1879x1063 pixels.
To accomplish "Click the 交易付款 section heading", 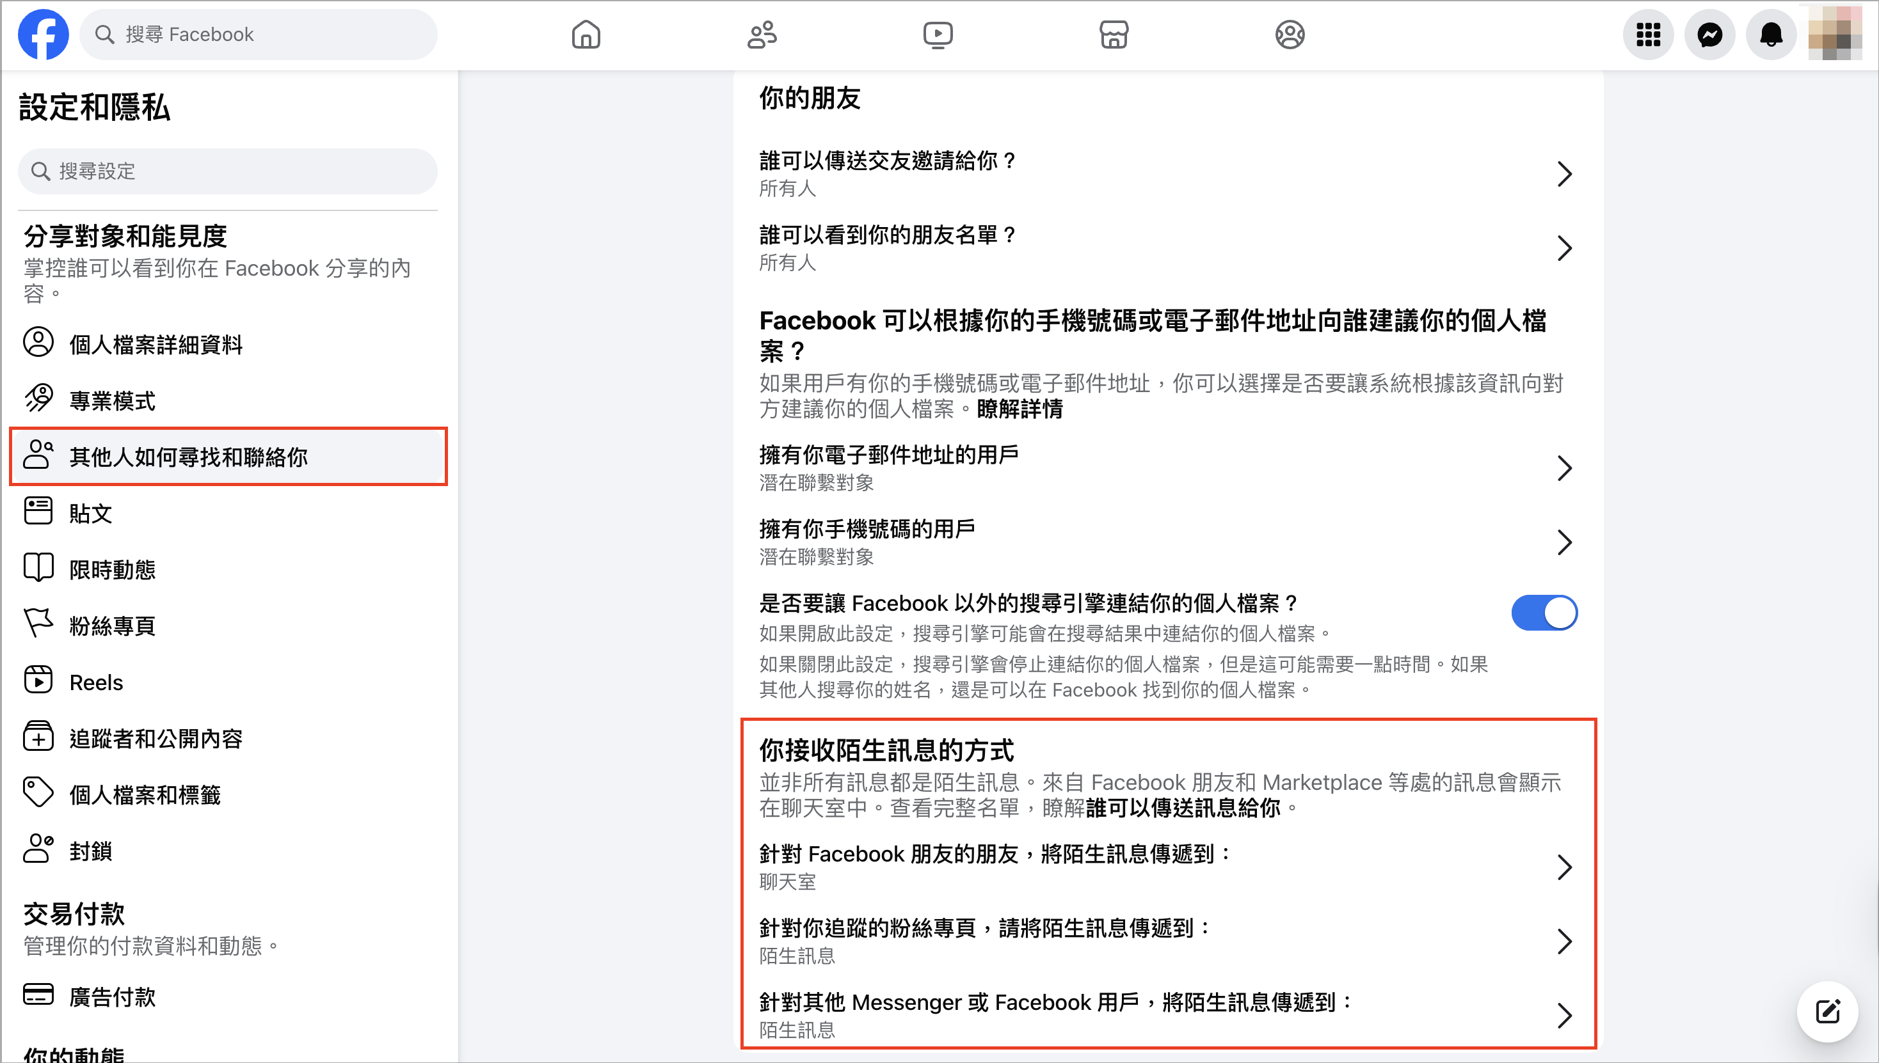I will (74, 914).
